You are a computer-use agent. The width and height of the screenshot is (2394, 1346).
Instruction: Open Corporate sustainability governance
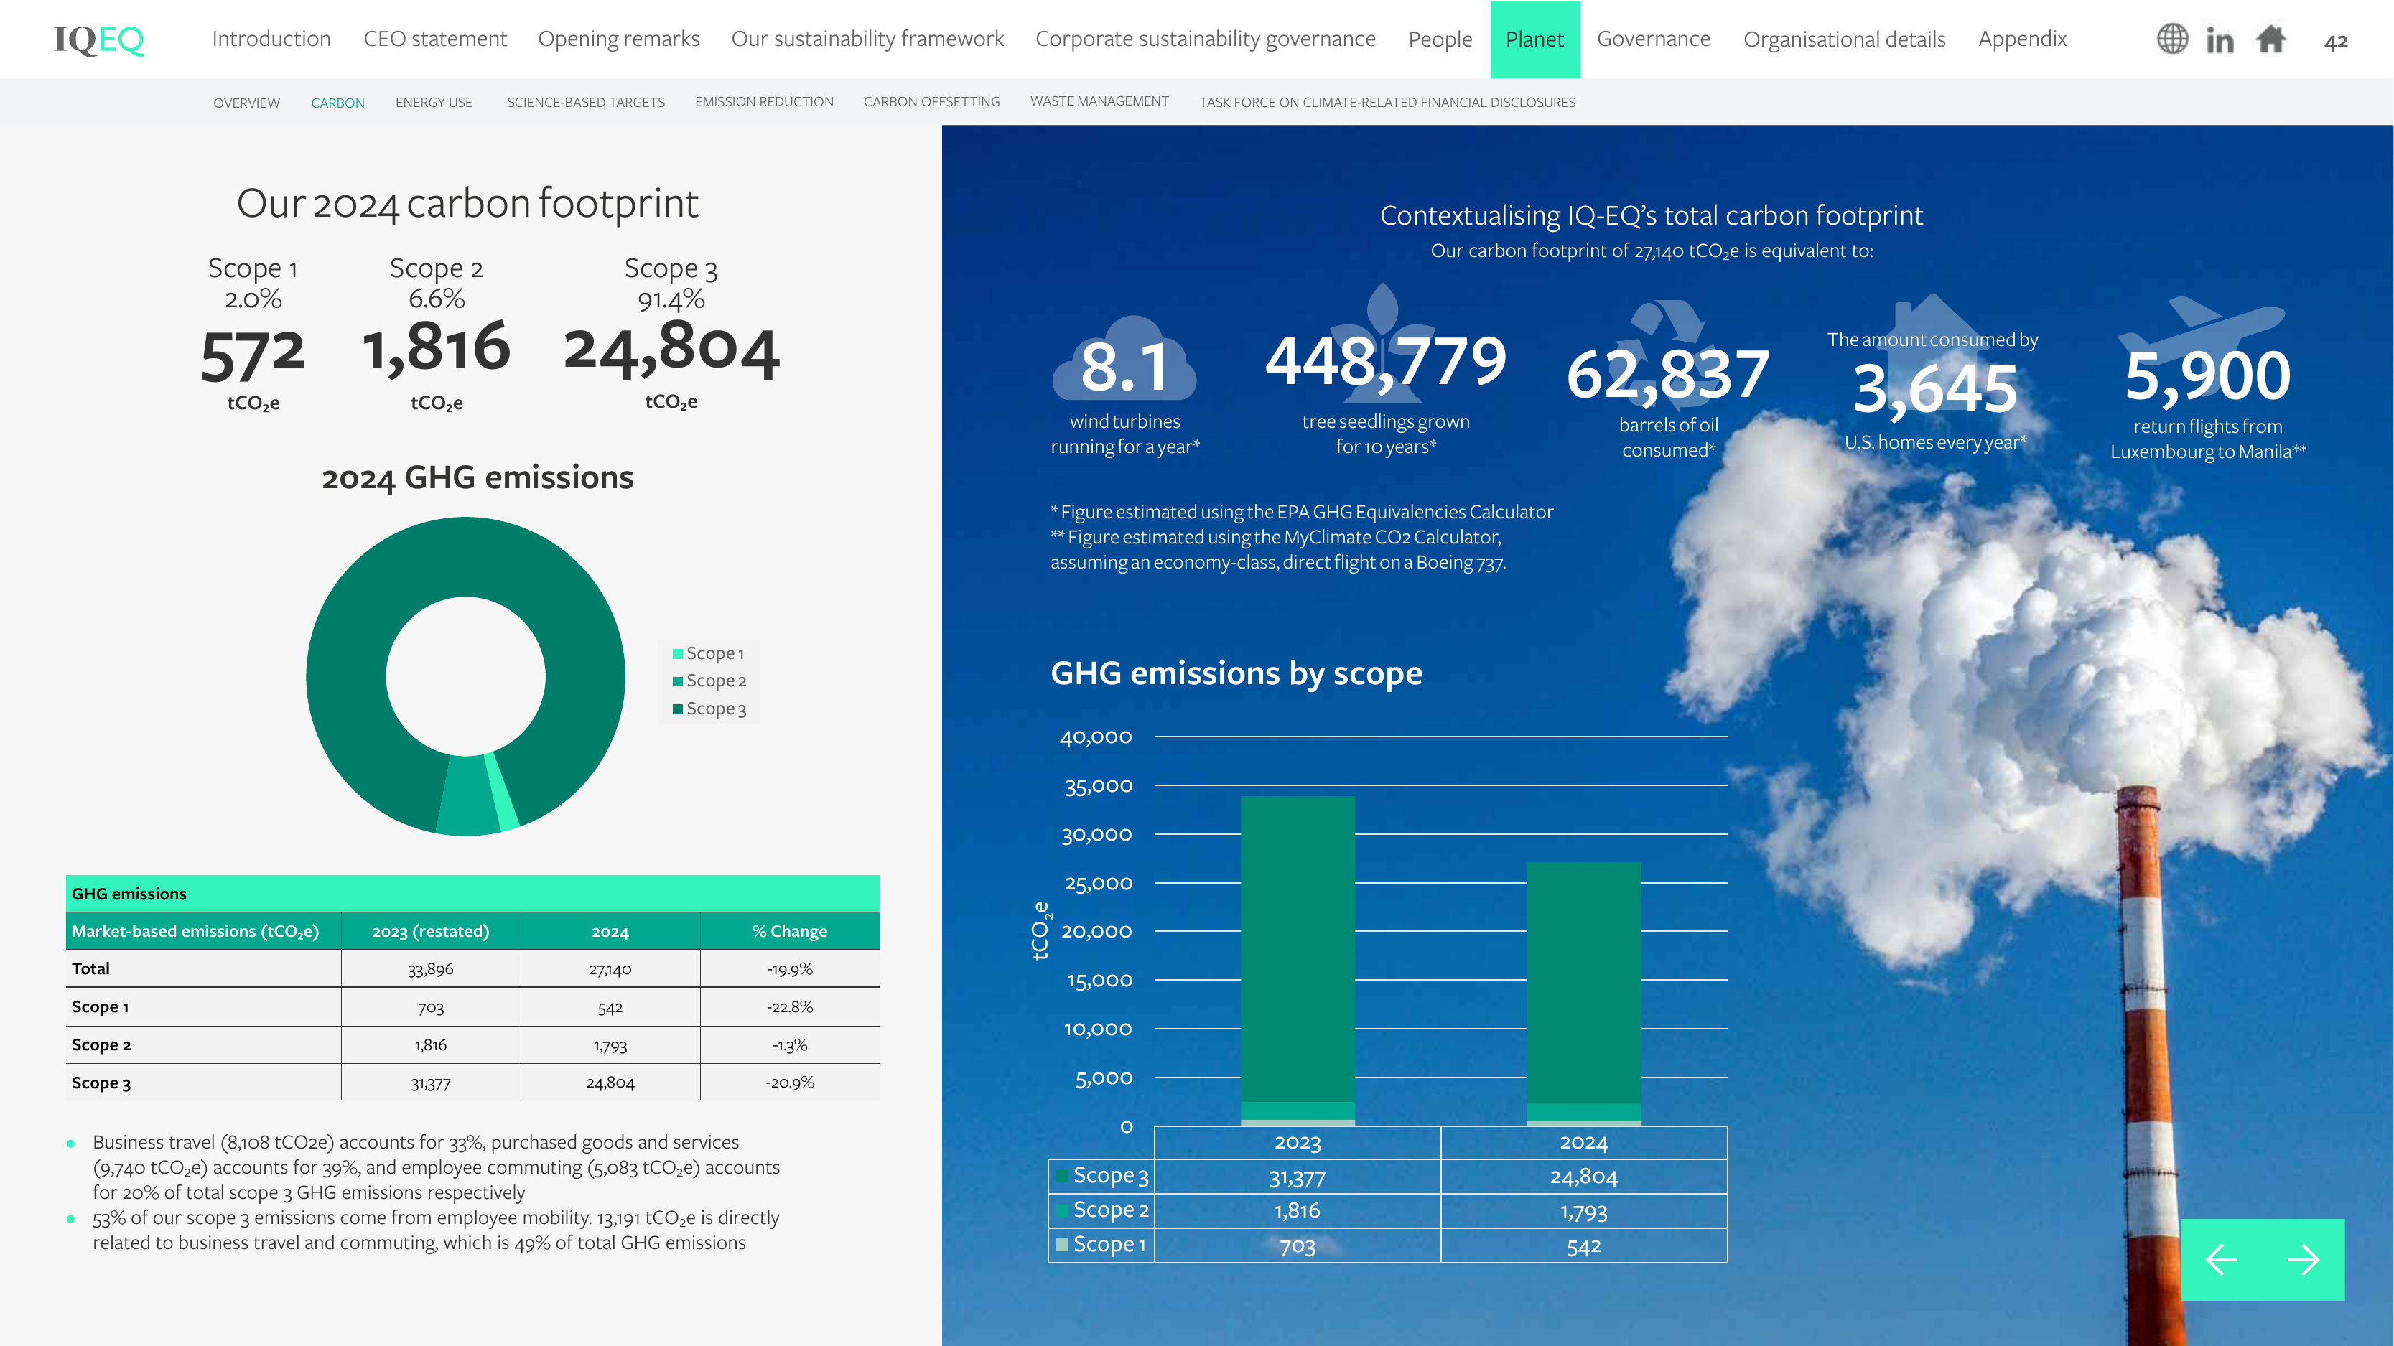coord(1206,39)
